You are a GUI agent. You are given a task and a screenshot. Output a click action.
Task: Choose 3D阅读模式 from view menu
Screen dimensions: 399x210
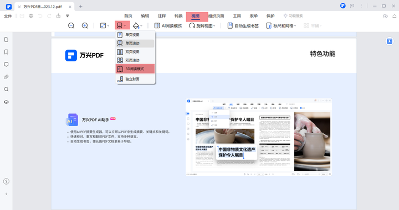click(135, 69)
